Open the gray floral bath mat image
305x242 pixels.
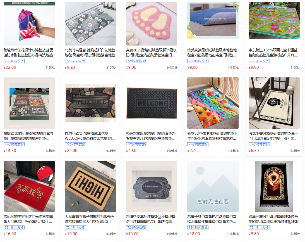point(90,23)
